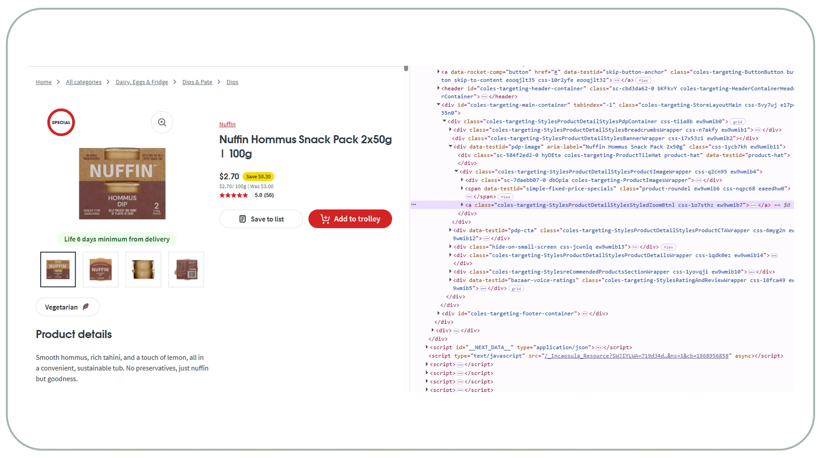Expand the pdp-cta div disclosure triangle
821x458 pixels.
450,230
